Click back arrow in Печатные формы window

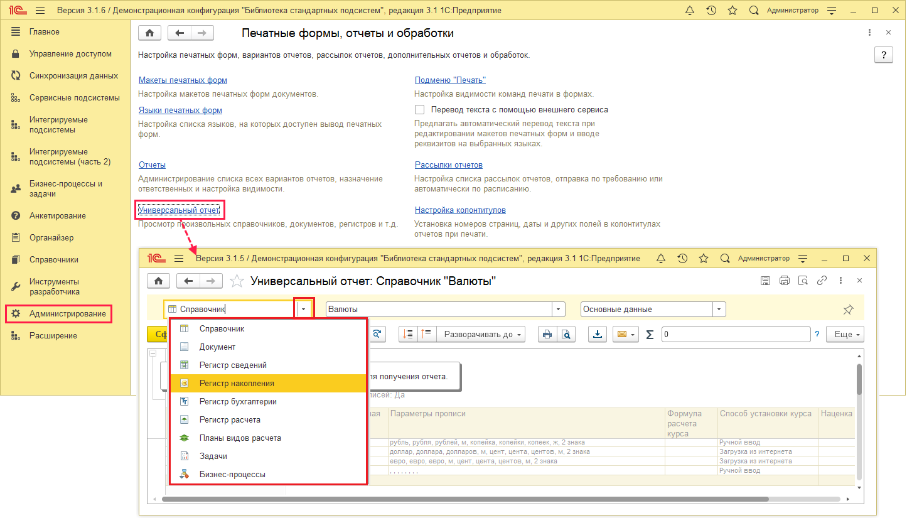[180, 33]
